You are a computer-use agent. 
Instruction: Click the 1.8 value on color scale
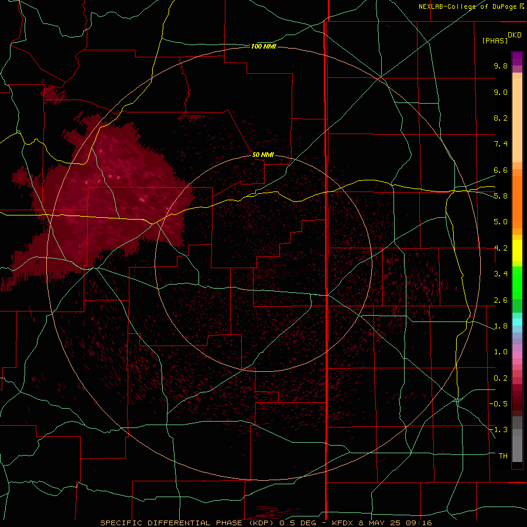click(x=501, y=326)
